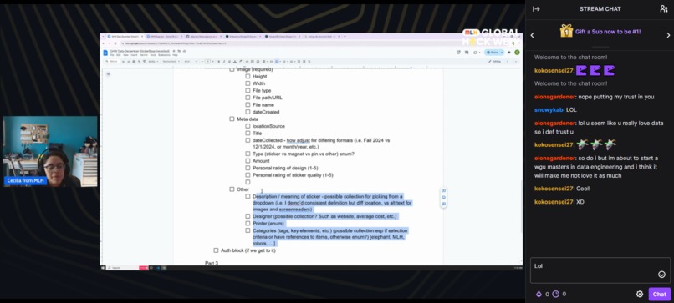Open the Extensions menu in Docs
This screenshot has width=674, height=303.
(164, 55)
